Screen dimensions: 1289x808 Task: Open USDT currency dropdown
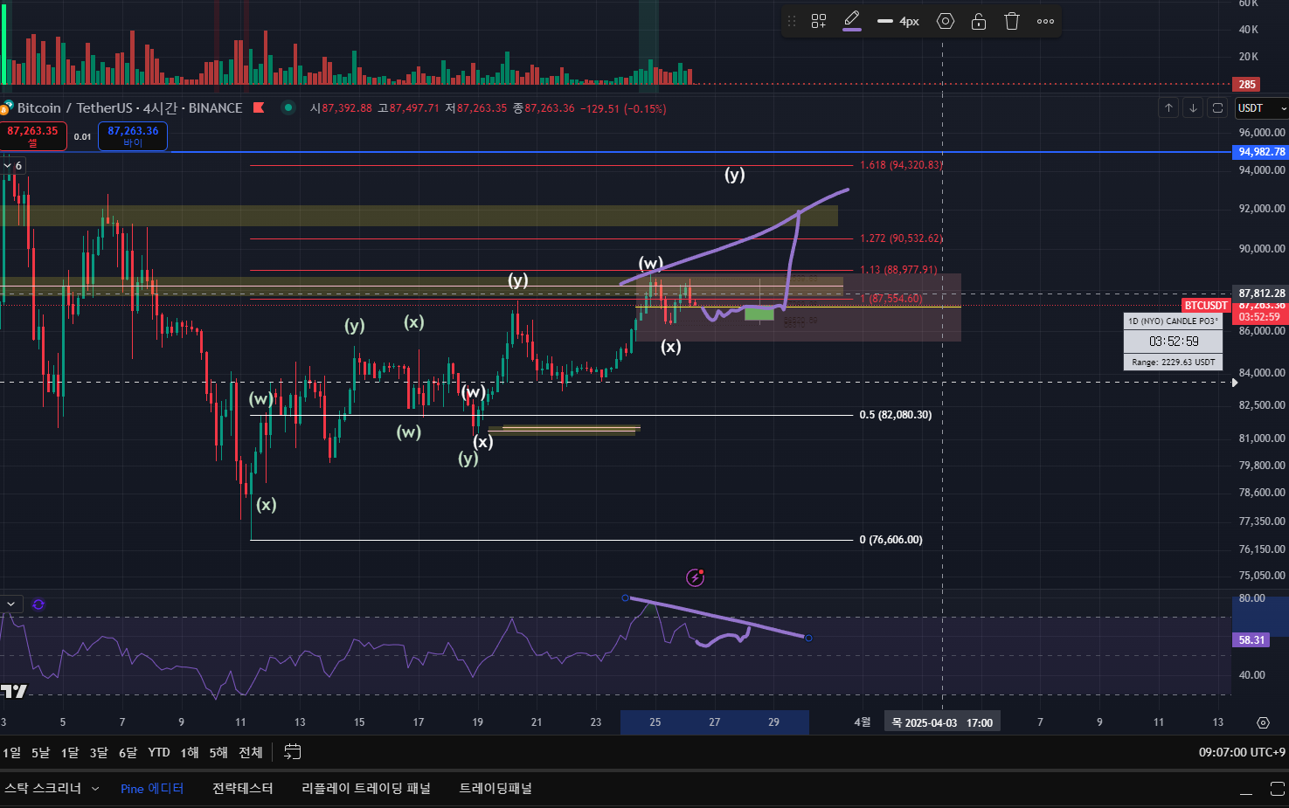coord(1261,108)
